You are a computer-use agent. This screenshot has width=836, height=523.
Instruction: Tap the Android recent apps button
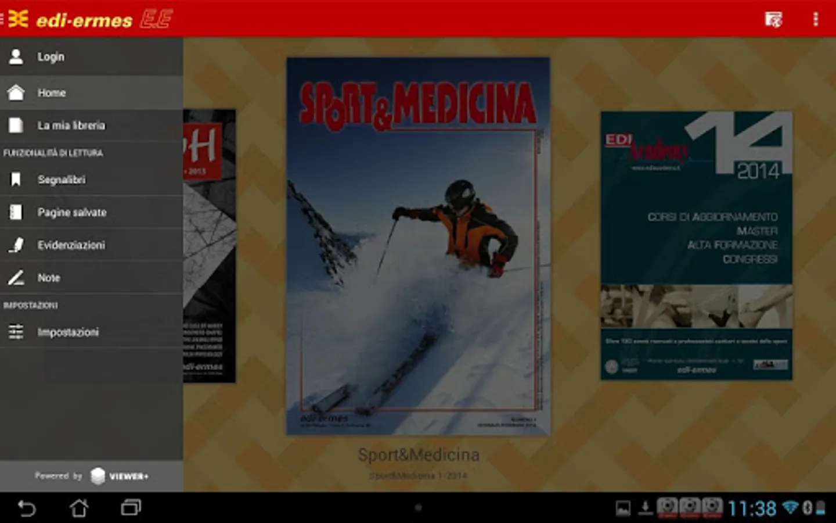click(131, 508)
